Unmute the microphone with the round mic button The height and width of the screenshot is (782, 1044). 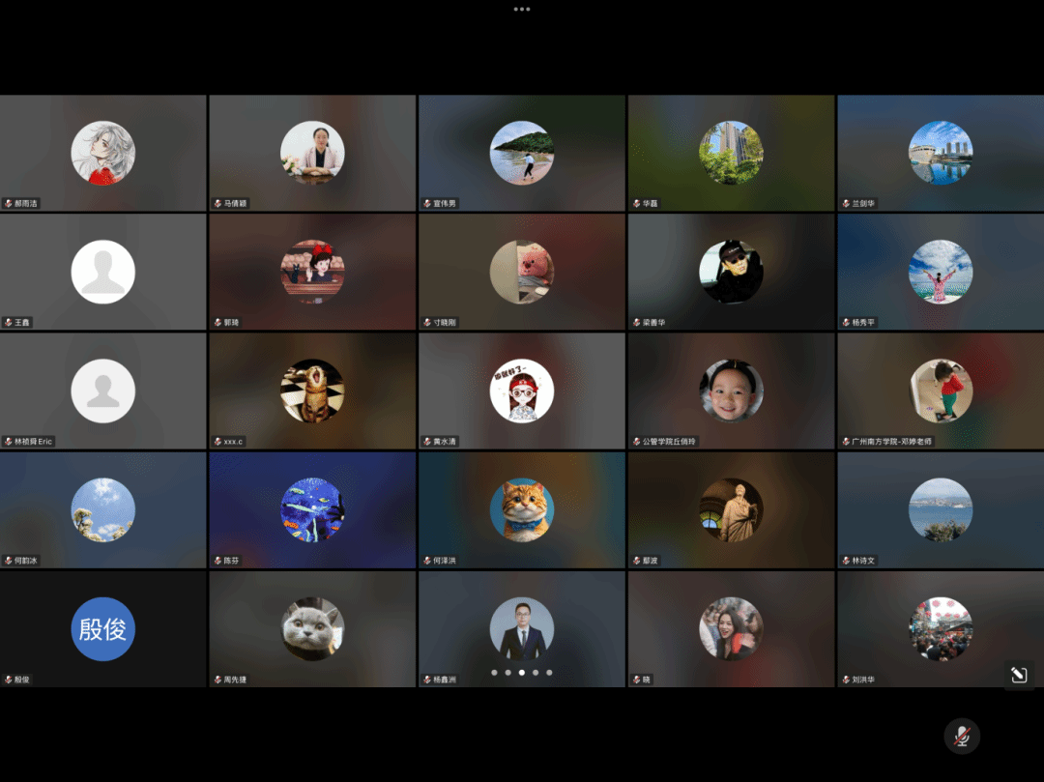[962, 736]
